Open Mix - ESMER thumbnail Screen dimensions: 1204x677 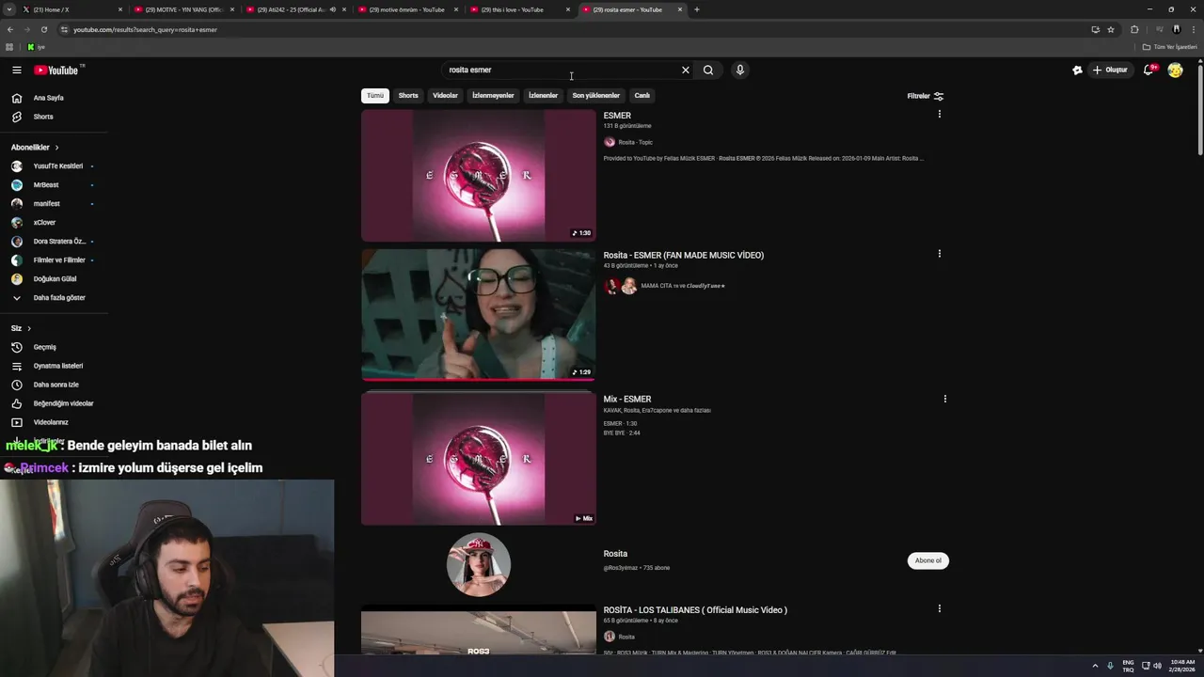(x=479, y=459)
